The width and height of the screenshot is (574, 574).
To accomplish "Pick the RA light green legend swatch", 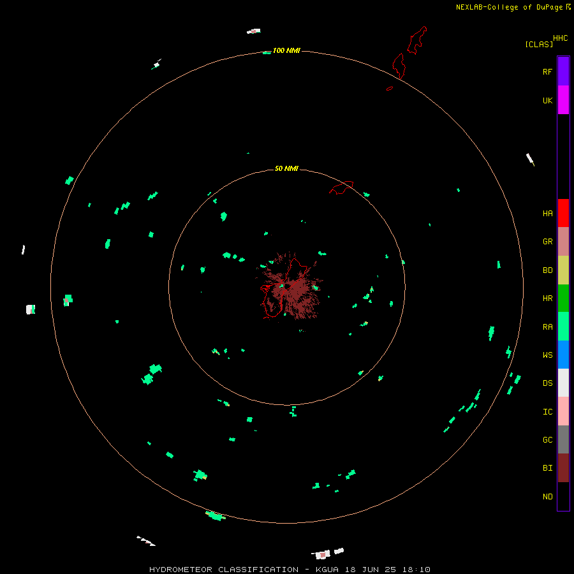I will (563, 327).
